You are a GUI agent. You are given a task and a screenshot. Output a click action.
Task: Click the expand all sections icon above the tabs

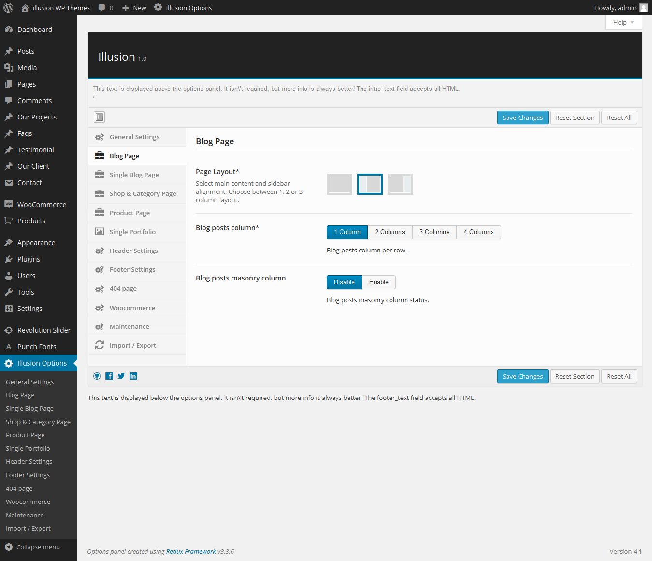[99, 117]
